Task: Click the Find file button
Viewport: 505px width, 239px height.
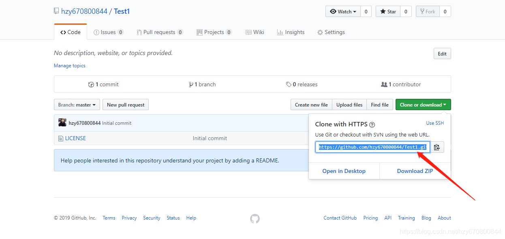Action: click(380, 105)
